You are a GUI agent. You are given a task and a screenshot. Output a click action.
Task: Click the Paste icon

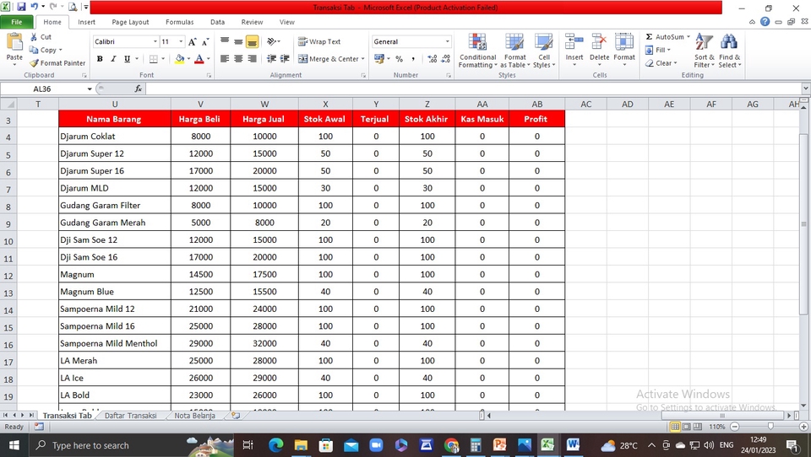(x=14, y=42)
